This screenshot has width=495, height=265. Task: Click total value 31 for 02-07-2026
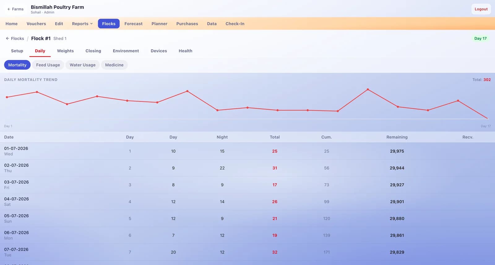pos(275,168)
